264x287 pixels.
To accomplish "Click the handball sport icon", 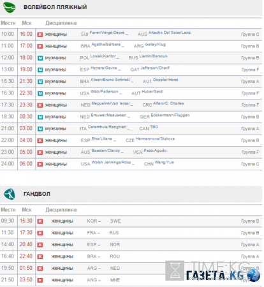I will pos(10,194).
